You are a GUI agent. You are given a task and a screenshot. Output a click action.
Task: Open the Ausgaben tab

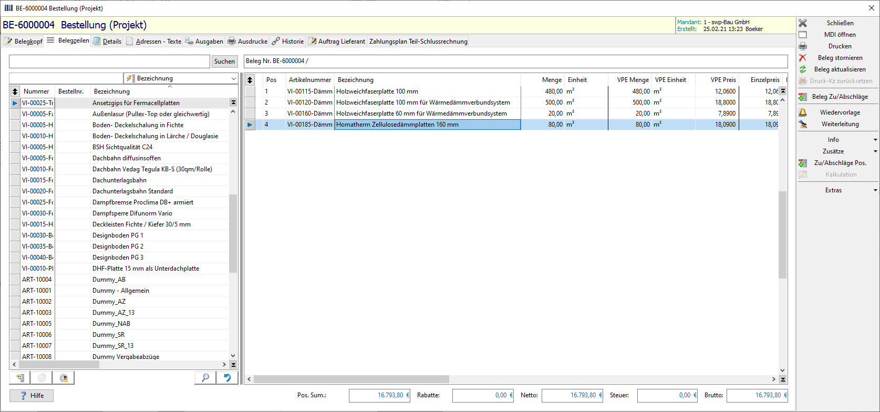(204, 42)
